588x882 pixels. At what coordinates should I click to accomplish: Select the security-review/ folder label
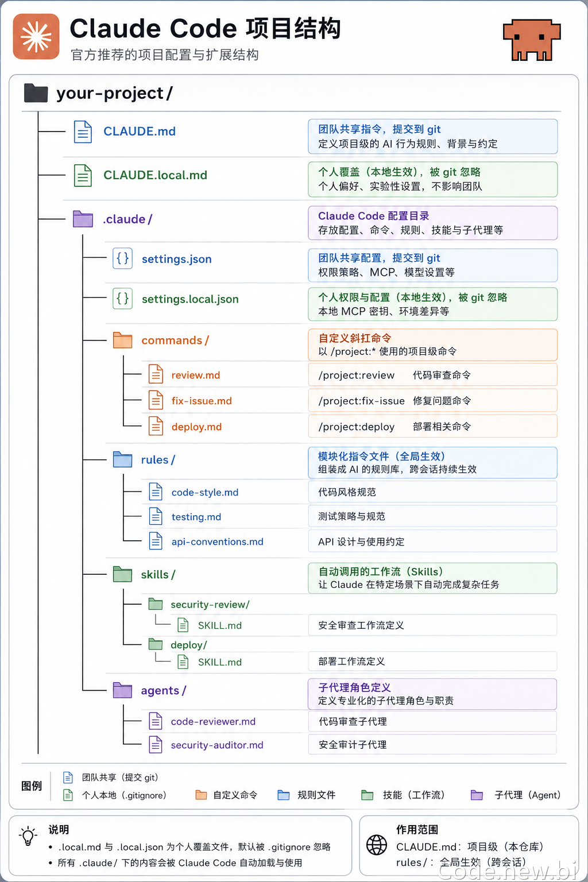[x=210, y=605]
